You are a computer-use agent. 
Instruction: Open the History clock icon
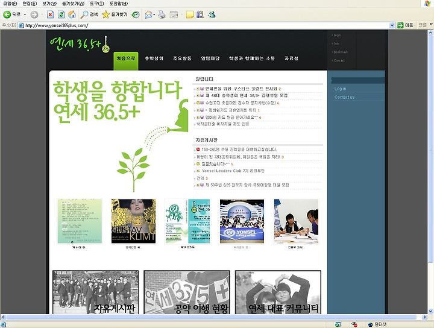coord(136,14)
